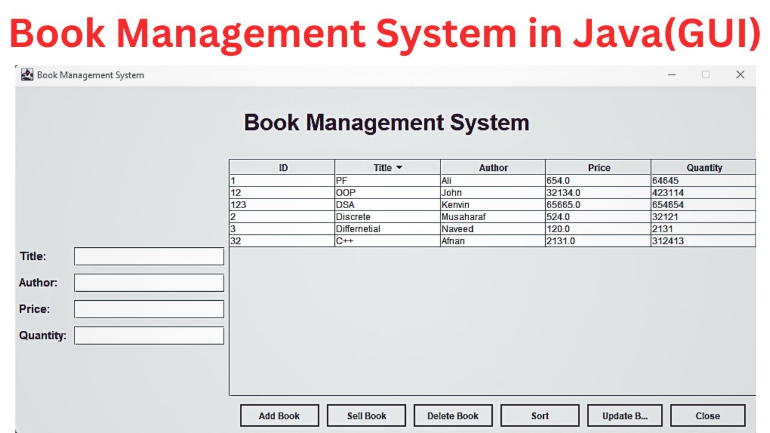Click the quantity cell '423114'

703,192
